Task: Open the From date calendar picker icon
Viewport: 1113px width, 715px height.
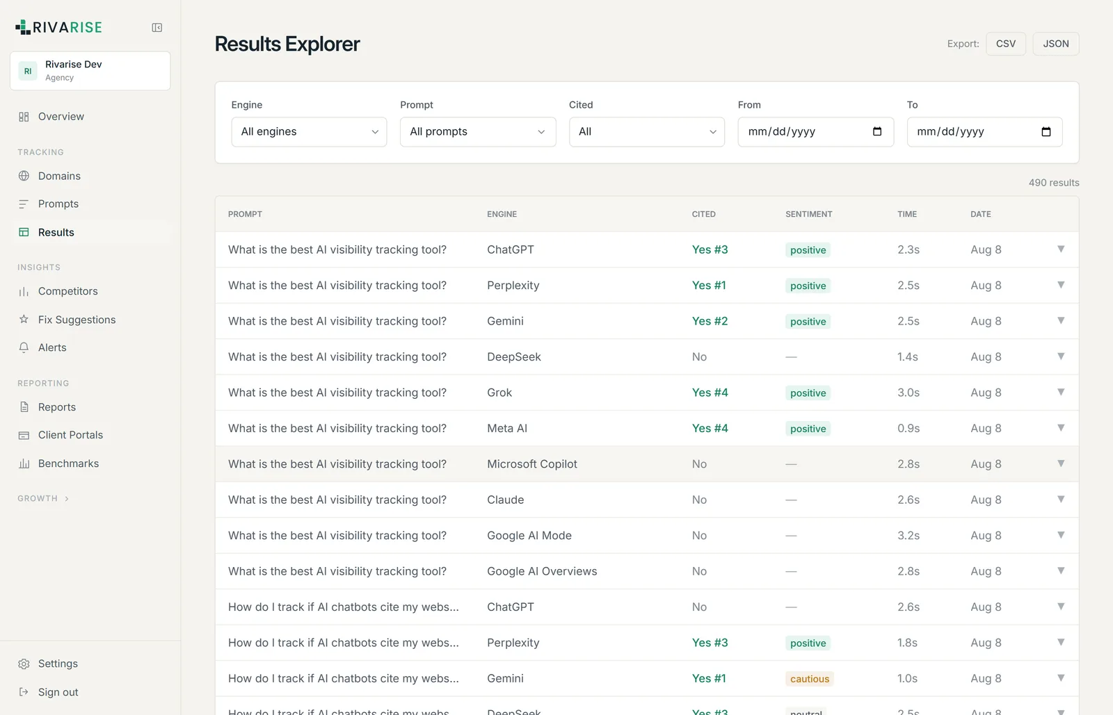Action: pyautogui.click(x=877, y=131)
